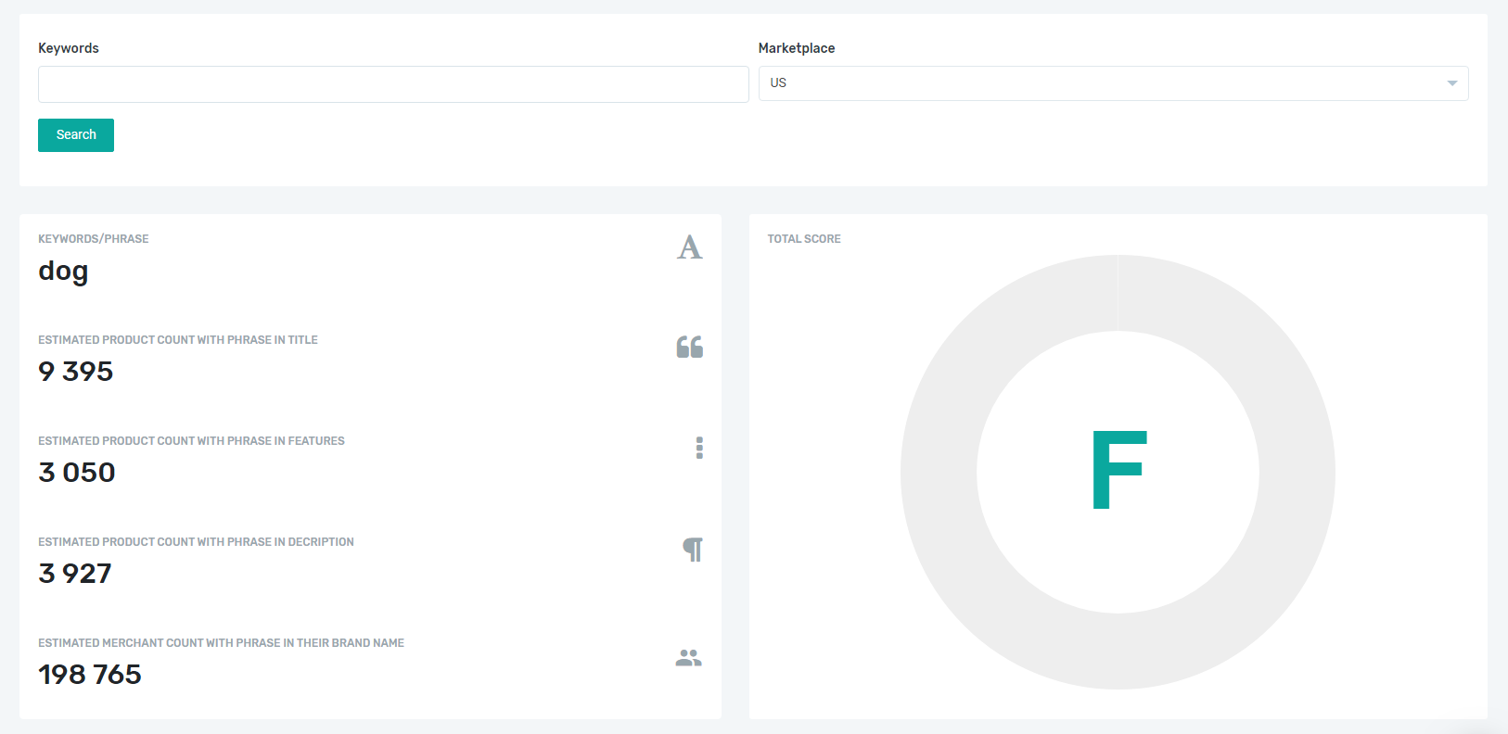Click the 'TOTAL SCORE' heading
The width and height of the screenshot is (1508, 734).
(x=804, y=239)
